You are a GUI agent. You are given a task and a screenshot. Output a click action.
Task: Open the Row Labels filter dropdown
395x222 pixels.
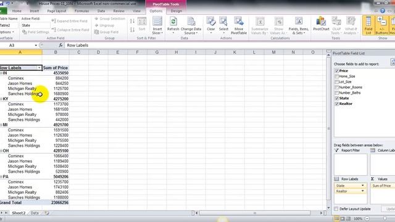39,68
